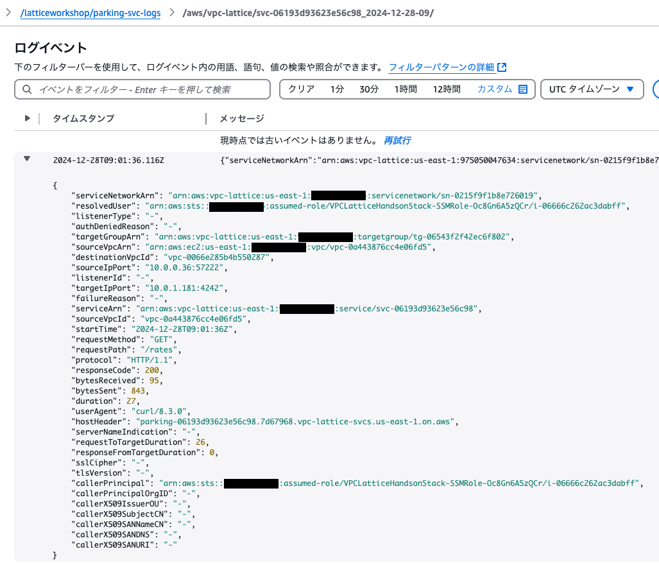Click the "callerX509SANURI" key

pos(113,545)
